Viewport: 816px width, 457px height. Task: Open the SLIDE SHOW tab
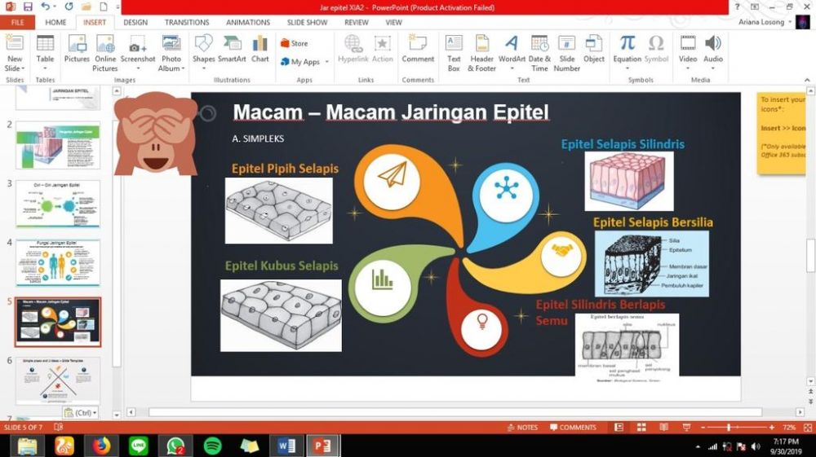(x=307, y=22)
